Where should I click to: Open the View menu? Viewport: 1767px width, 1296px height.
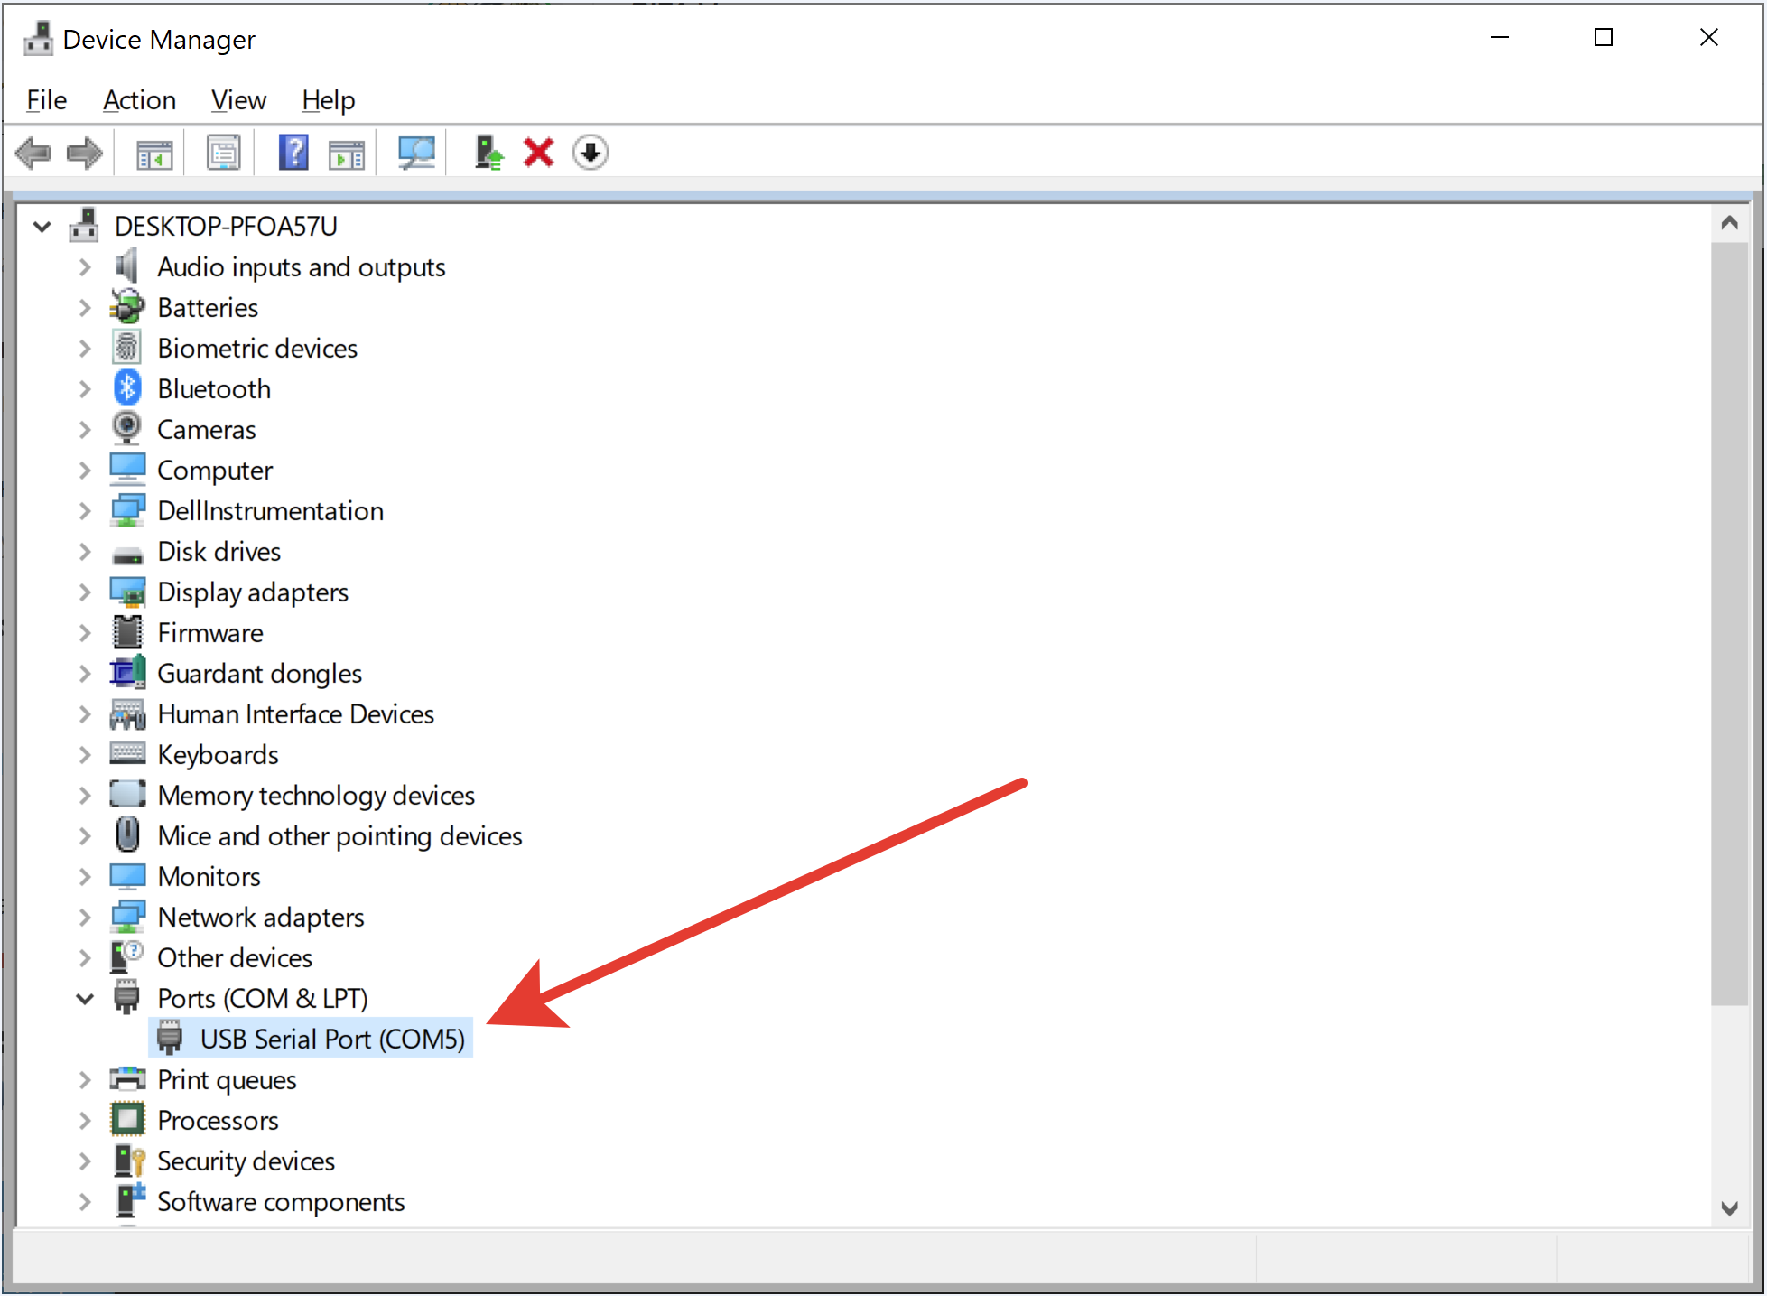click(238, 99)
